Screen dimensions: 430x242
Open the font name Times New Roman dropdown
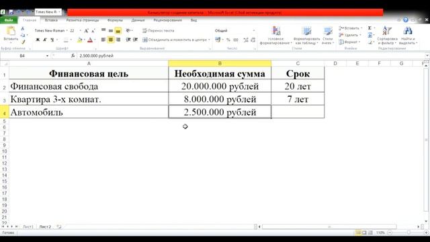click(x=67, y=31)
